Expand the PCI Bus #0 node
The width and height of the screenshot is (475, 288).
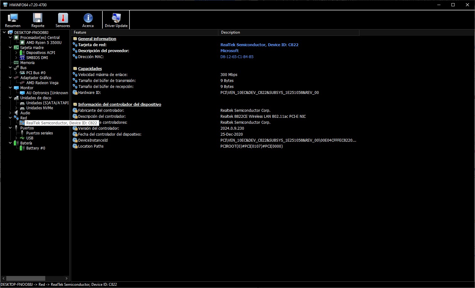[x=16, y=73]
